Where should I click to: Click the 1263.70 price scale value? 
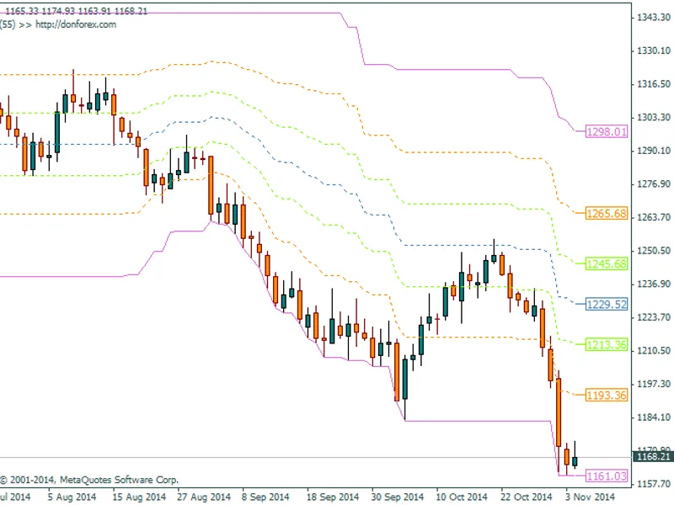[654, 217]
